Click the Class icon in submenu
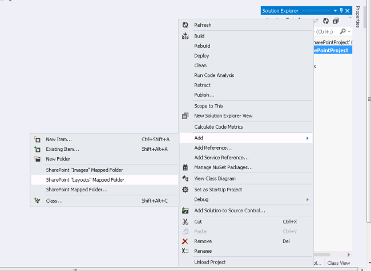The width and height of the screenshot is (371, 271). [37, 200]
